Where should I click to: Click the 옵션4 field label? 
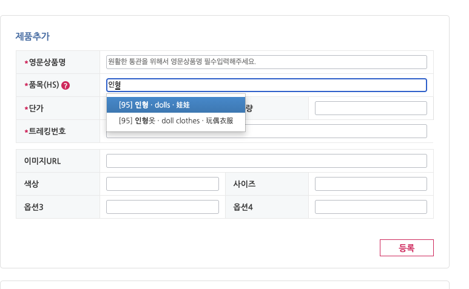click(243, 207)
